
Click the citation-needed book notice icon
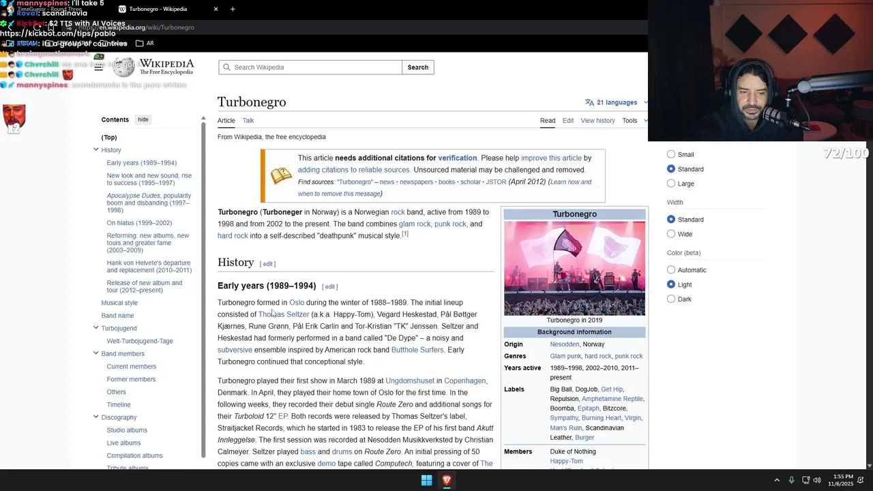[281, 176]
